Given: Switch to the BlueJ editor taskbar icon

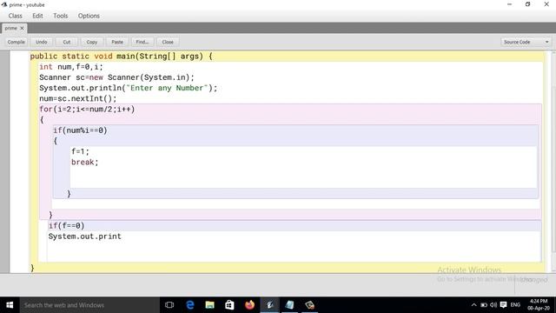Looking at the screenshot, I should pos(270,305).
